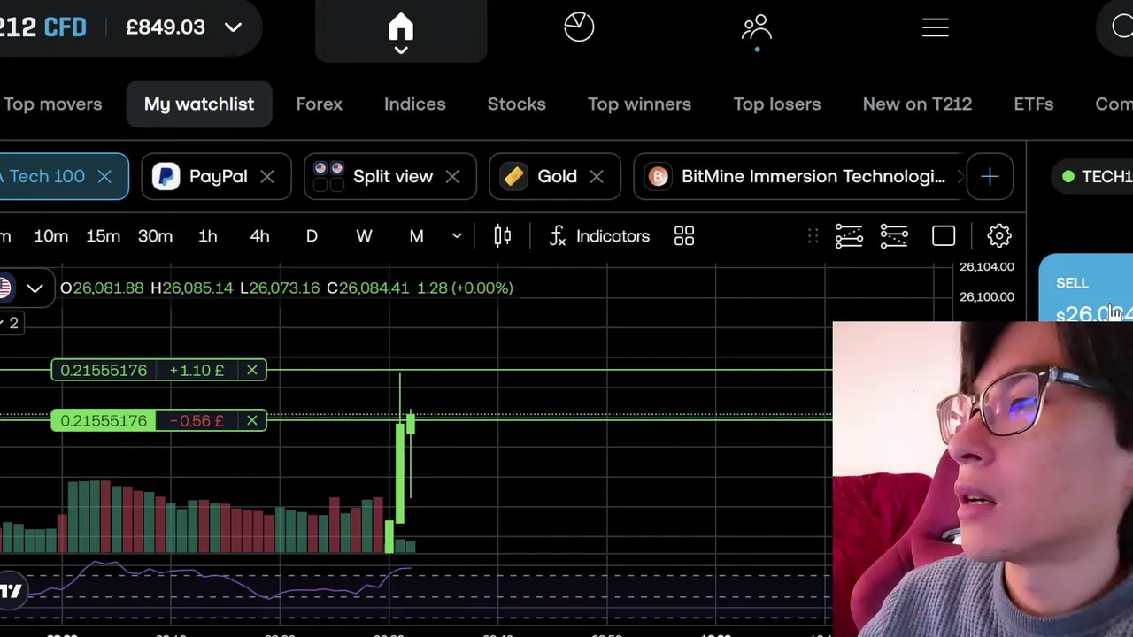
Task: Set chart timeframe to 1h
Action: [x=207, y=236]
